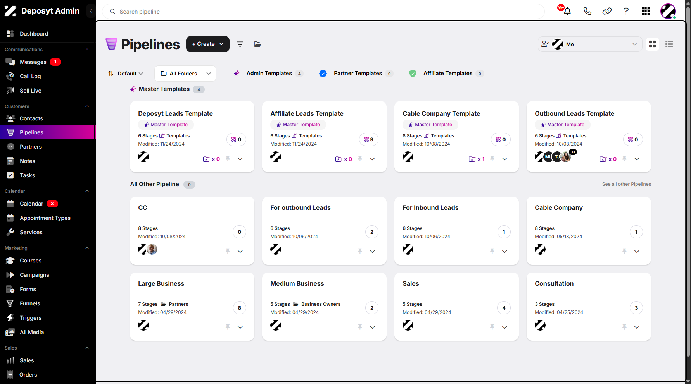
Task: Switch to list view
Action: [669, 44]
